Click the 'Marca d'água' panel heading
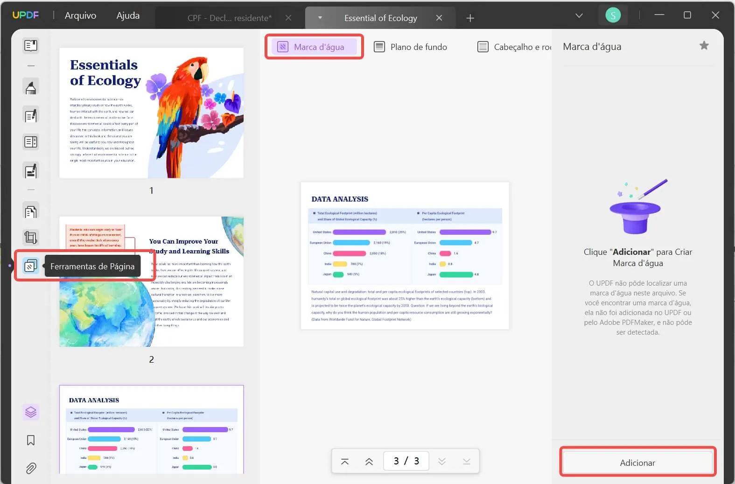Image resolution: width=735 pixels, height=484 pixels. (592, 46)
